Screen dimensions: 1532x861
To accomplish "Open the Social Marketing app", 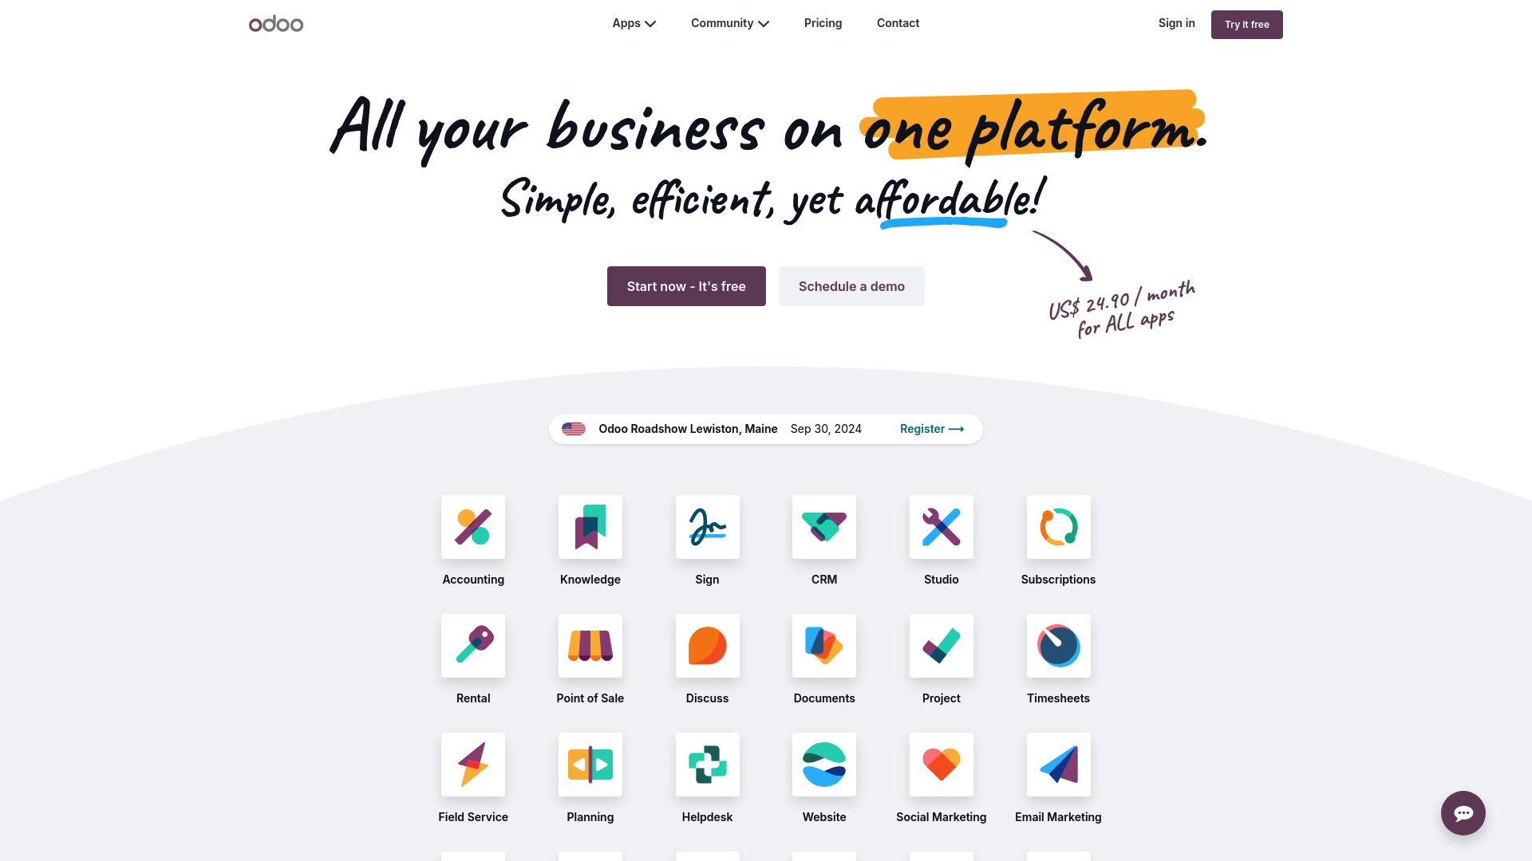I will tap(941, 765).
